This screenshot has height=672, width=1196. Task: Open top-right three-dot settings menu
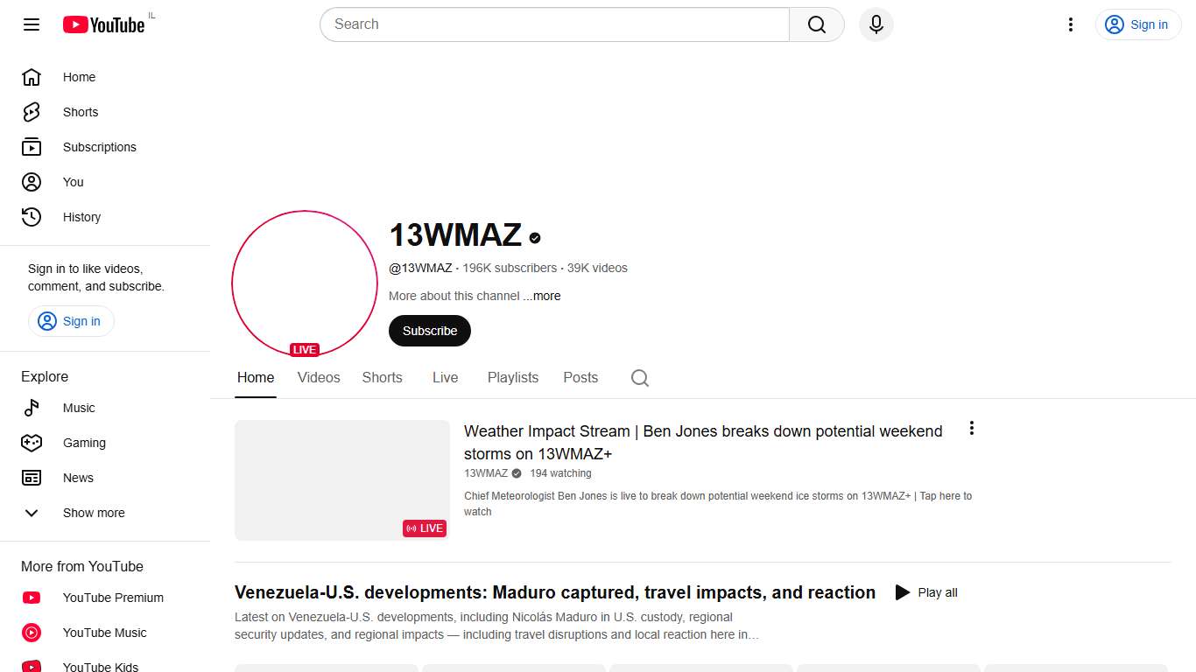click(1070, 24)
